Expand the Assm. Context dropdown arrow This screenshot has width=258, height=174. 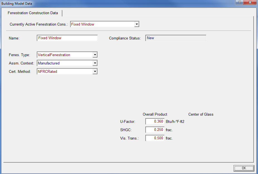coord(95,63)
